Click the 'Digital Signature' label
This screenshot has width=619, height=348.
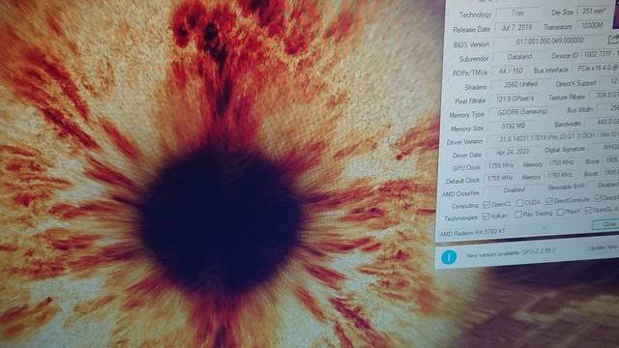point(565,150)
